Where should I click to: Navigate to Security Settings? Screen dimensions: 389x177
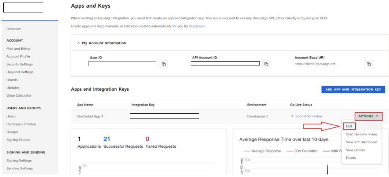tap(19, 64)
